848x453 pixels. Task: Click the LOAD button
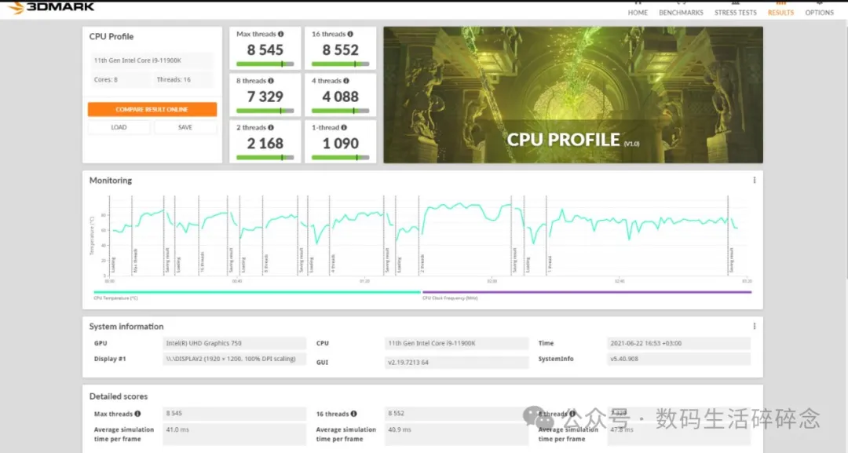pos(119,127)
